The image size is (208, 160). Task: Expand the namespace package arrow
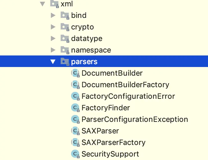[53, 50]
